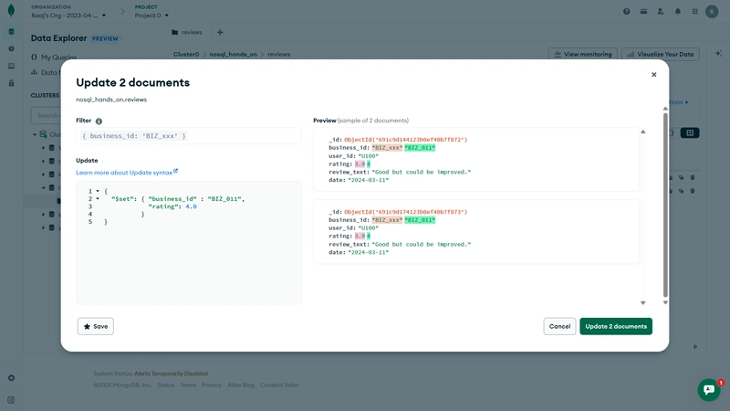730x411 pixels.
Task: Open the billing card icon in header
Action: [643, 12]
